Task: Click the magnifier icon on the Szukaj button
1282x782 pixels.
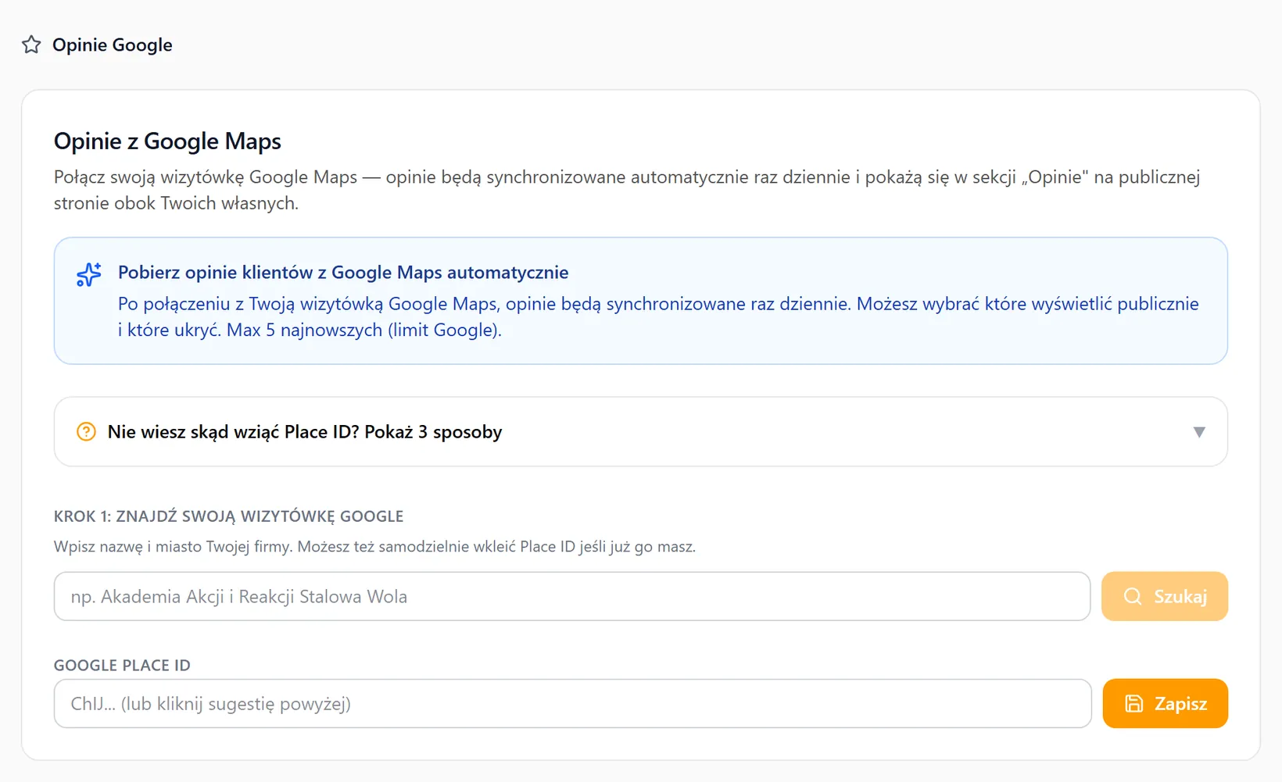Action: (1133, 596)
